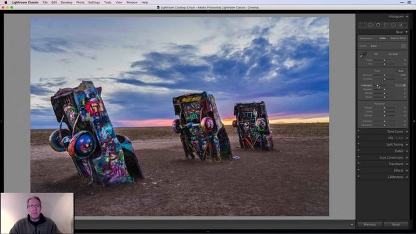Expand the Split Toning panel
The width and height of the screenshot is (416, 234).
click(x=407, y=144)
